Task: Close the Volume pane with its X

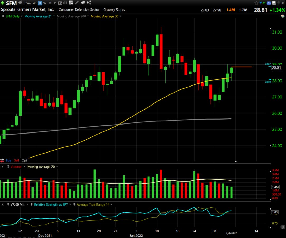Action: [x=3, y=166]
